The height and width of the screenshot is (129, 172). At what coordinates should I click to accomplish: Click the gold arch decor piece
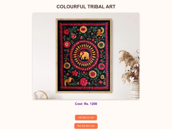42,95
